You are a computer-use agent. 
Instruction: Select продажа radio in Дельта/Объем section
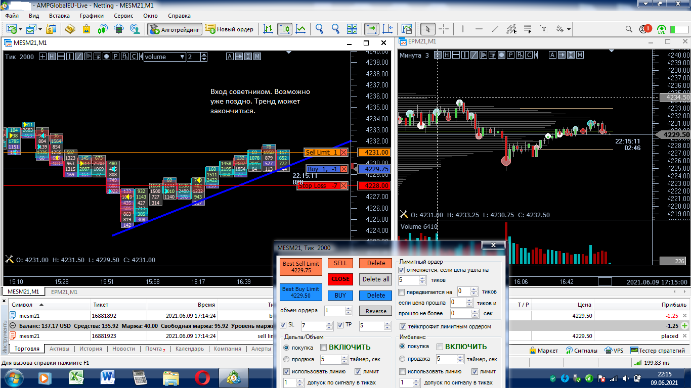pyautogui.click(x=287, y=359)
